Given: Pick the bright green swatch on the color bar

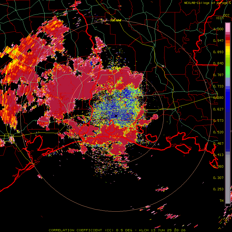Looking at the screenshot, I should pos(228,71).
